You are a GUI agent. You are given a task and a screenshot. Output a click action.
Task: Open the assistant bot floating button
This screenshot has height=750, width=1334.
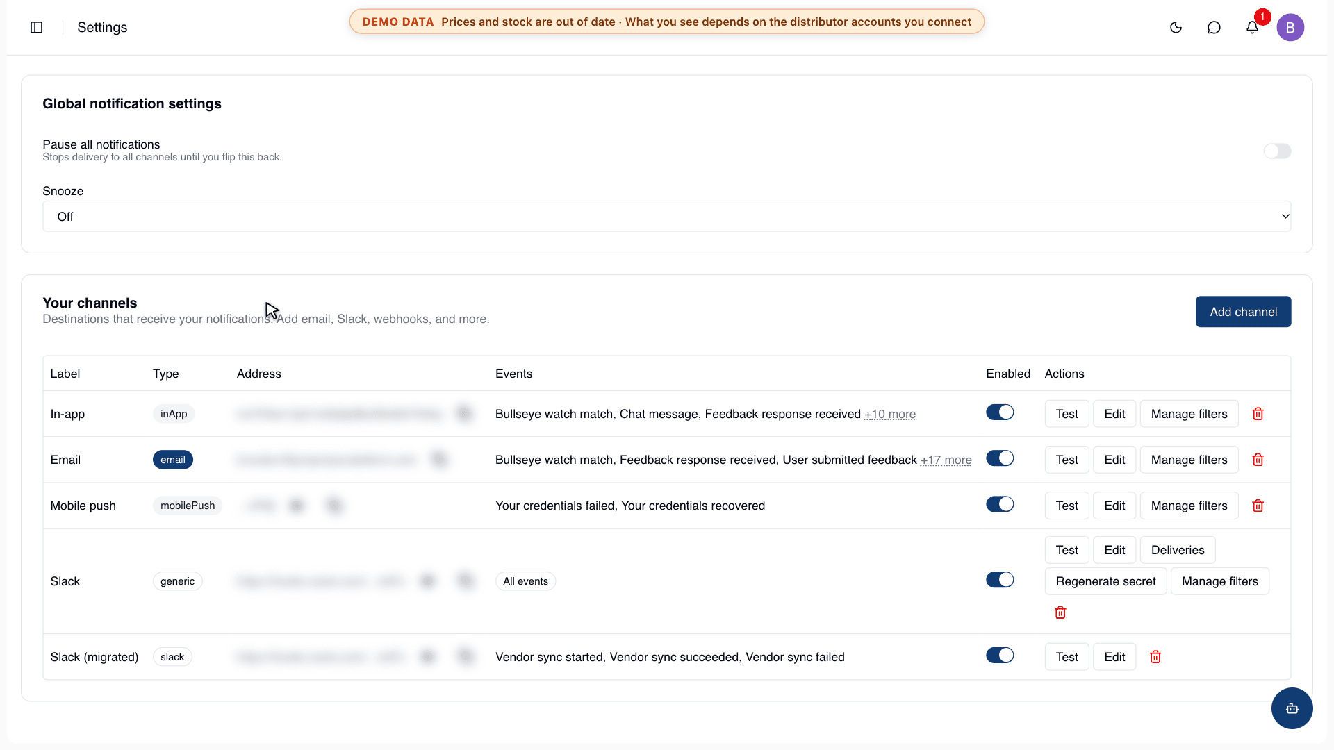point(1292,708)
